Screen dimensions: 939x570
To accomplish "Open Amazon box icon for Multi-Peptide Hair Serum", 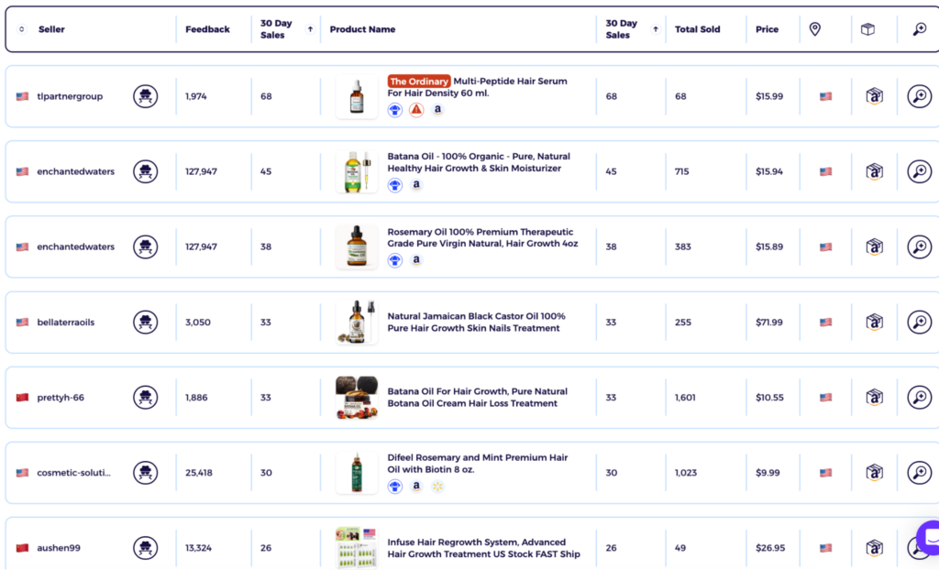I will [x=874, y=96].
